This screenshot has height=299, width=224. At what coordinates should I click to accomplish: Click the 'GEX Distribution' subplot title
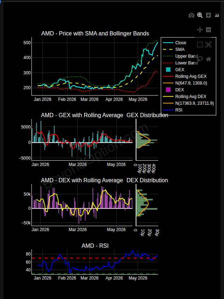[147, 115]
